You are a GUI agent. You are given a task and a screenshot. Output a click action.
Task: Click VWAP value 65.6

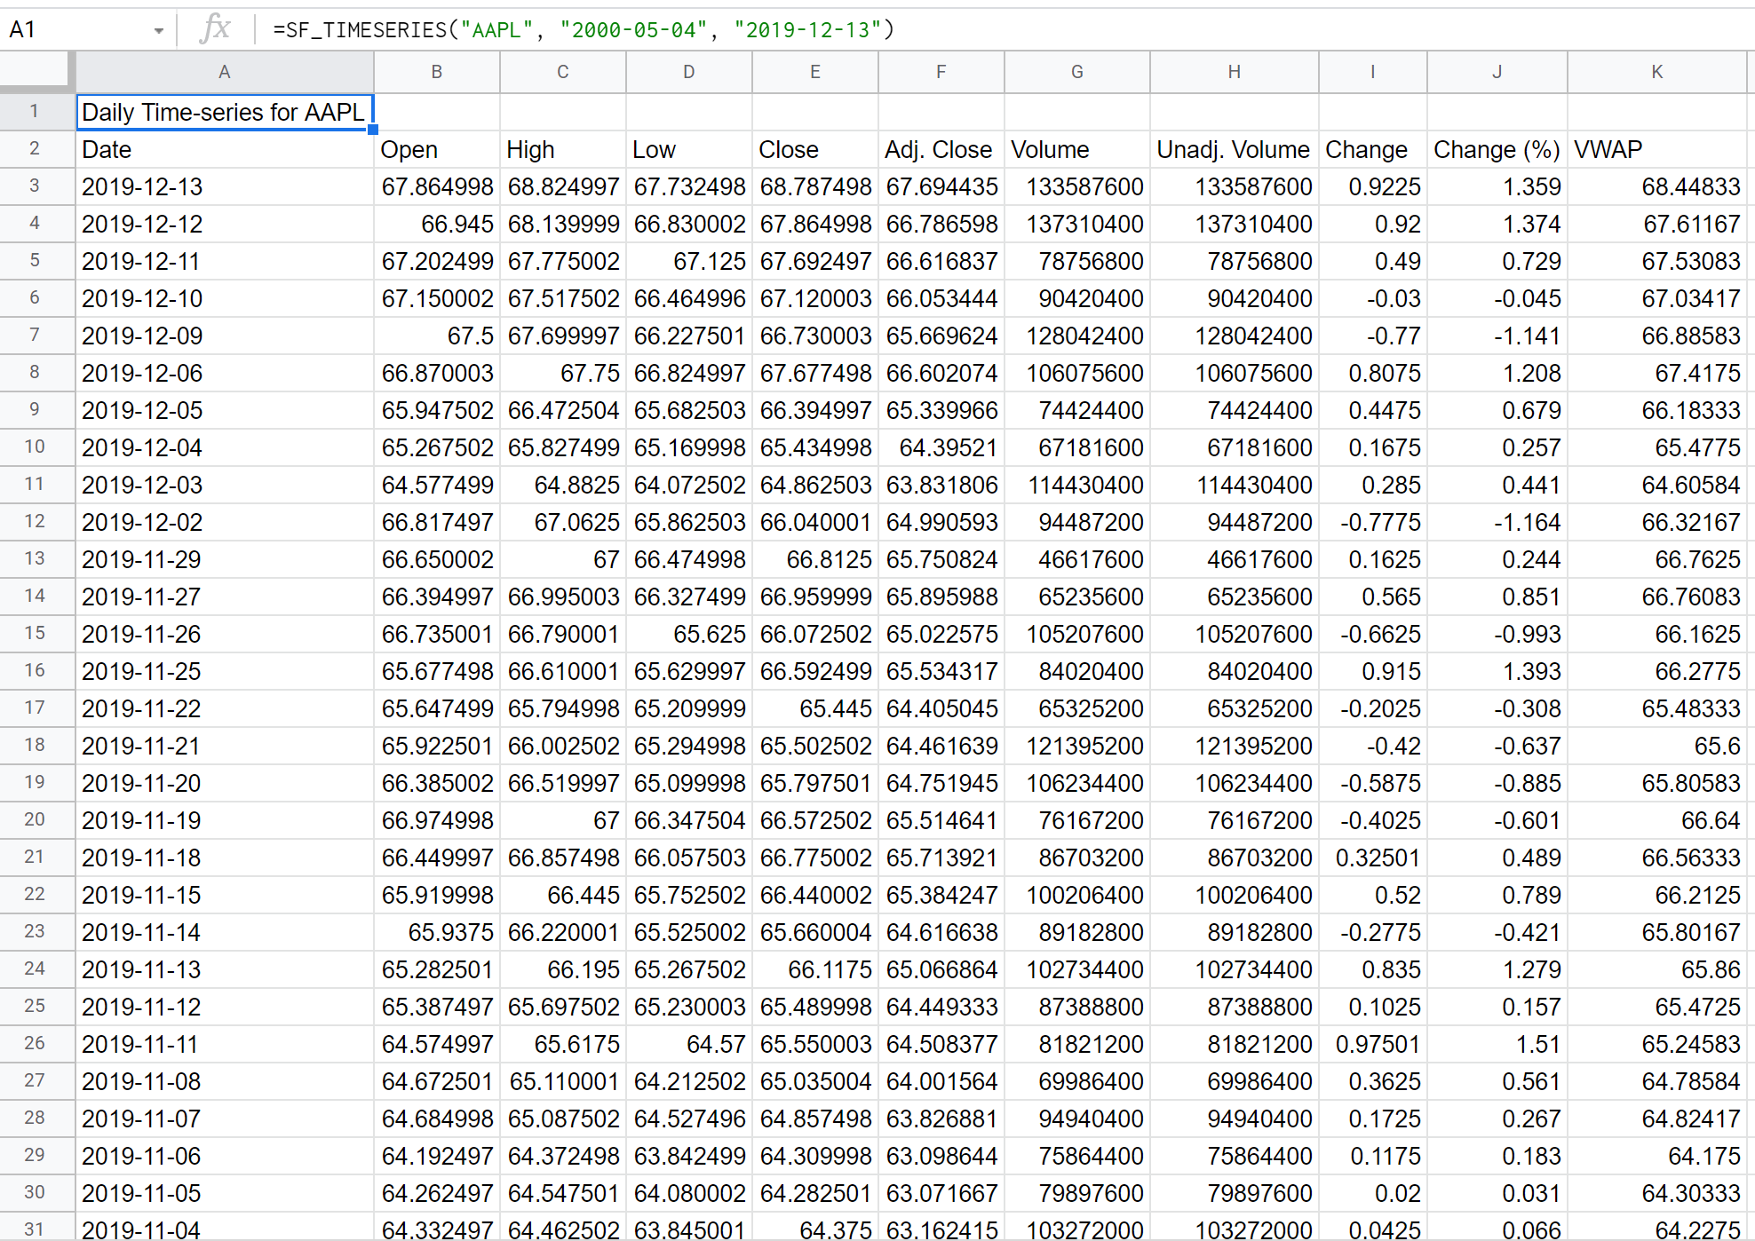pos(1657,747)
